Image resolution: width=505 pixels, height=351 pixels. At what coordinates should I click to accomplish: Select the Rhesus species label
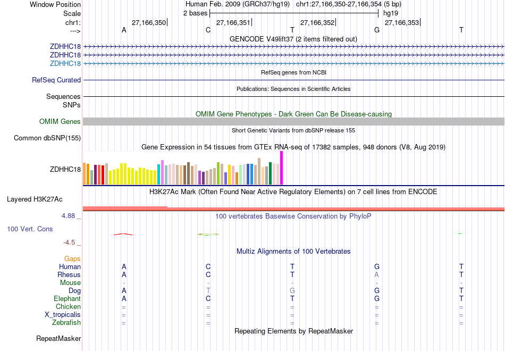click(69, 274)
